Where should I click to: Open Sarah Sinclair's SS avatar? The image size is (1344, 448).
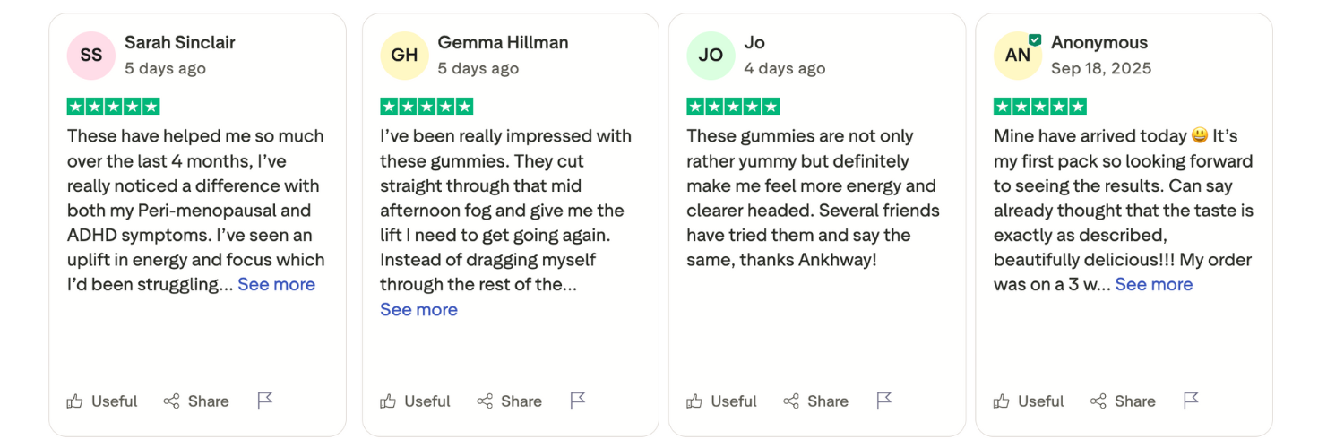point(91,56)
